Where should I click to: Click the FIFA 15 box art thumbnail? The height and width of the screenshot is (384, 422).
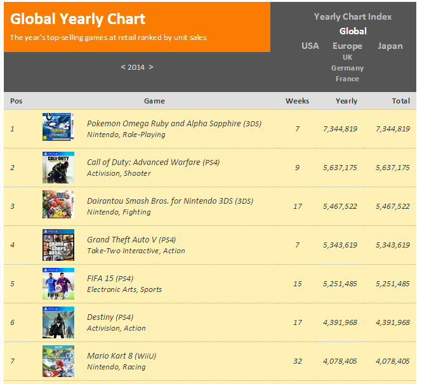click(x=58, y=284)
